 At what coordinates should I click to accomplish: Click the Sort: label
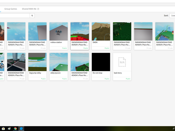(x=166, y=16)
